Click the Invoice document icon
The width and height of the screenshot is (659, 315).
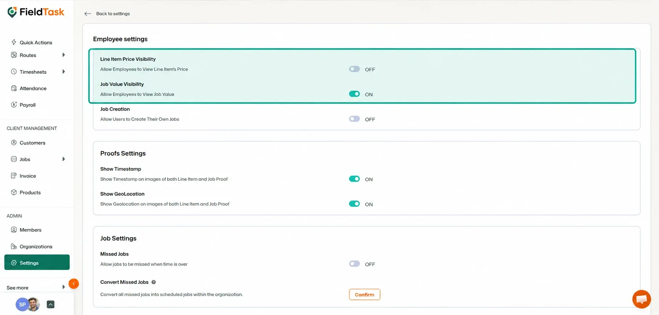(x=14, y=176)
